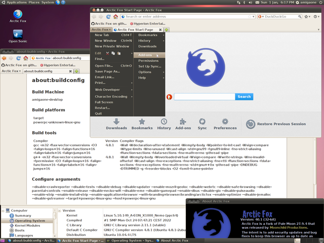This screenshot has height=243, width=324.
Task: Click the Restore Previous Session icon
Action: click(251, 124)
